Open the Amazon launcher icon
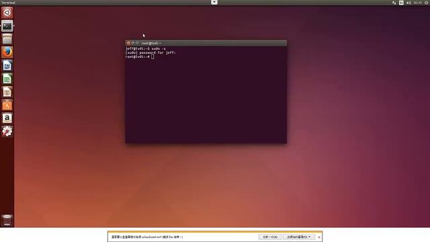 click(7, 118)
